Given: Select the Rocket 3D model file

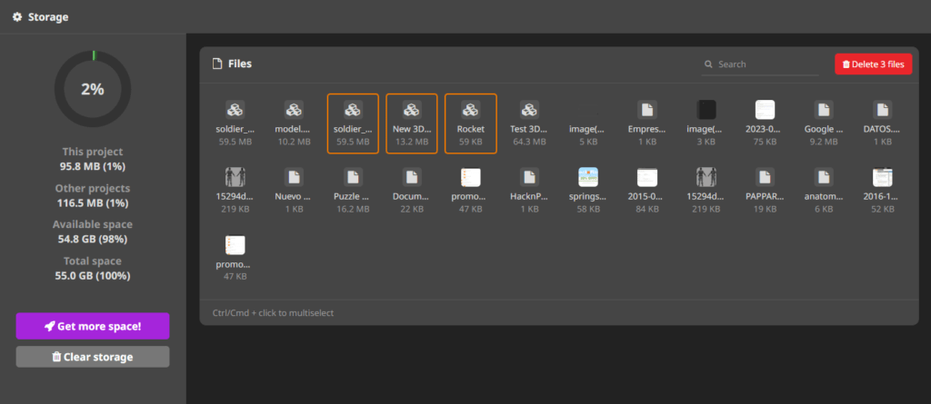Looking at the screenshot, I should [x=470, y=111].
